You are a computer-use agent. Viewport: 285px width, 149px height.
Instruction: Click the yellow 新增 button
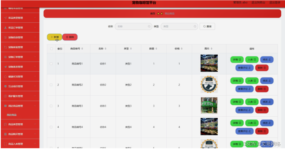[x=54, y=37]
